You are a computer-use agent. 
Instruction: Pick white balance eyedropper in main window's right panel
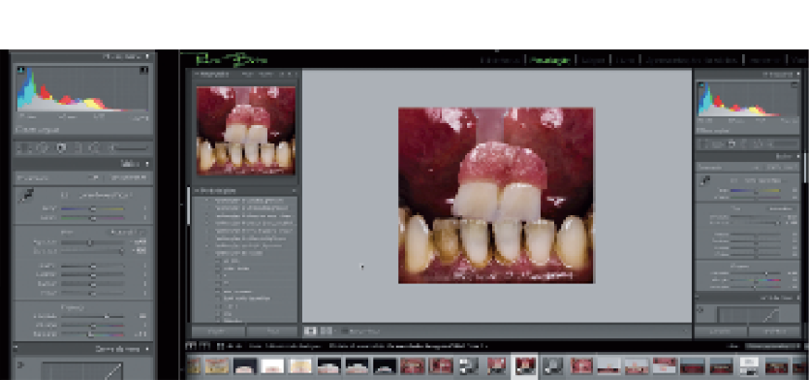704,180
